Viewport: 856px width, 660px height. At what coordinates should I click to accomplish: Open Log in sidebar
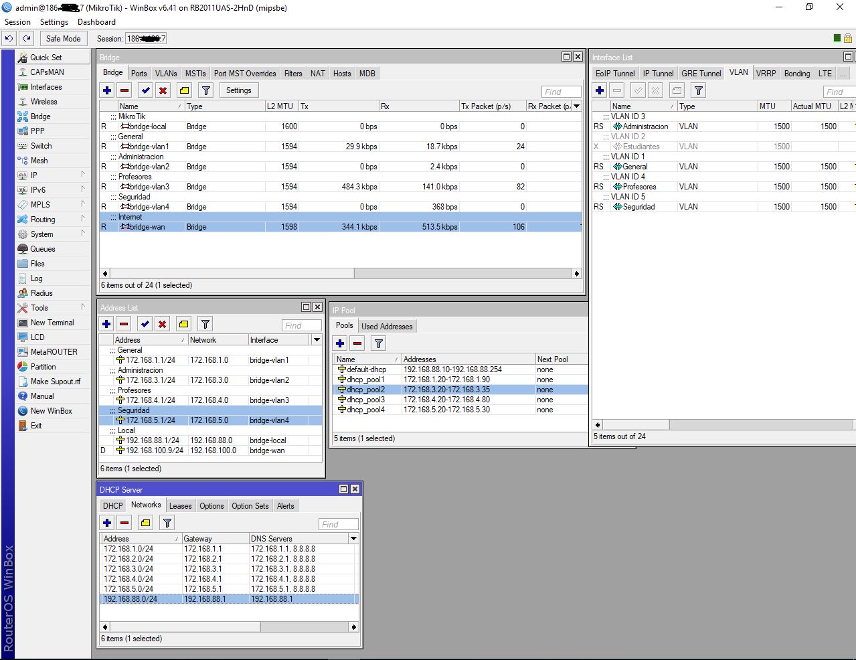click(x=53, y=278)
